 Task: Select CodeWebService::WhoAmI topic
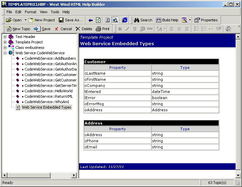[x=46, y=102]
